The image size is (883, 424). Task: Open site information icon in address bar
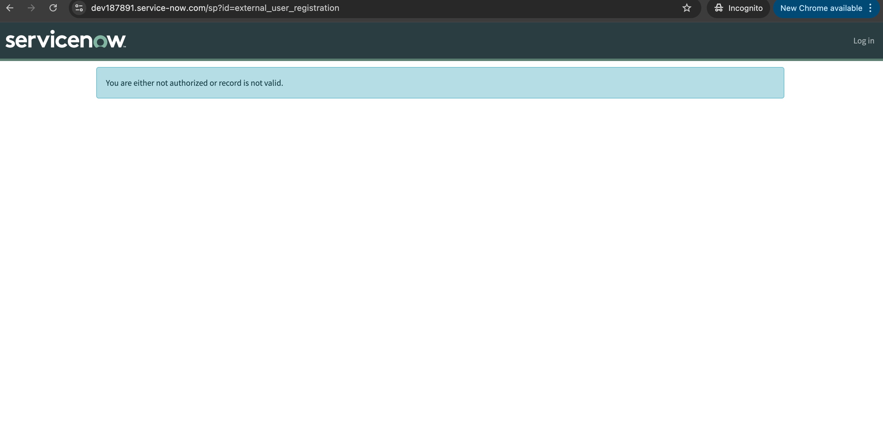(79, 8)
